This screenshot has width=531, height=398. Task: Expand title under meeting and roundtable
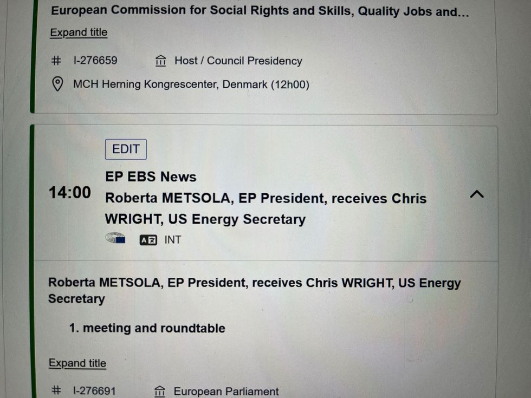point(77,363)
